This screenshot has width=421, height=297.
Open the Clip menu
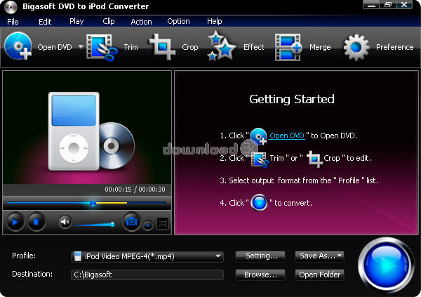click(109, 22)
